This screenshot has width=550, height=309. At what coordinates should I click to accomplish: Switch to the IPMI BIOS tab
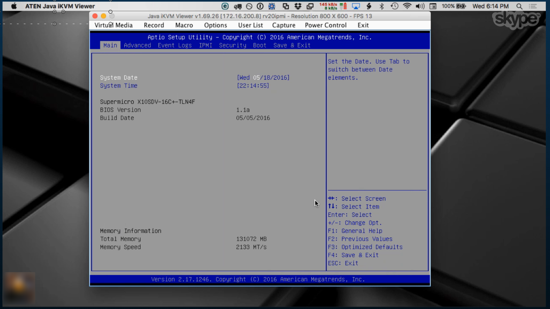click(x=205, y=45)
